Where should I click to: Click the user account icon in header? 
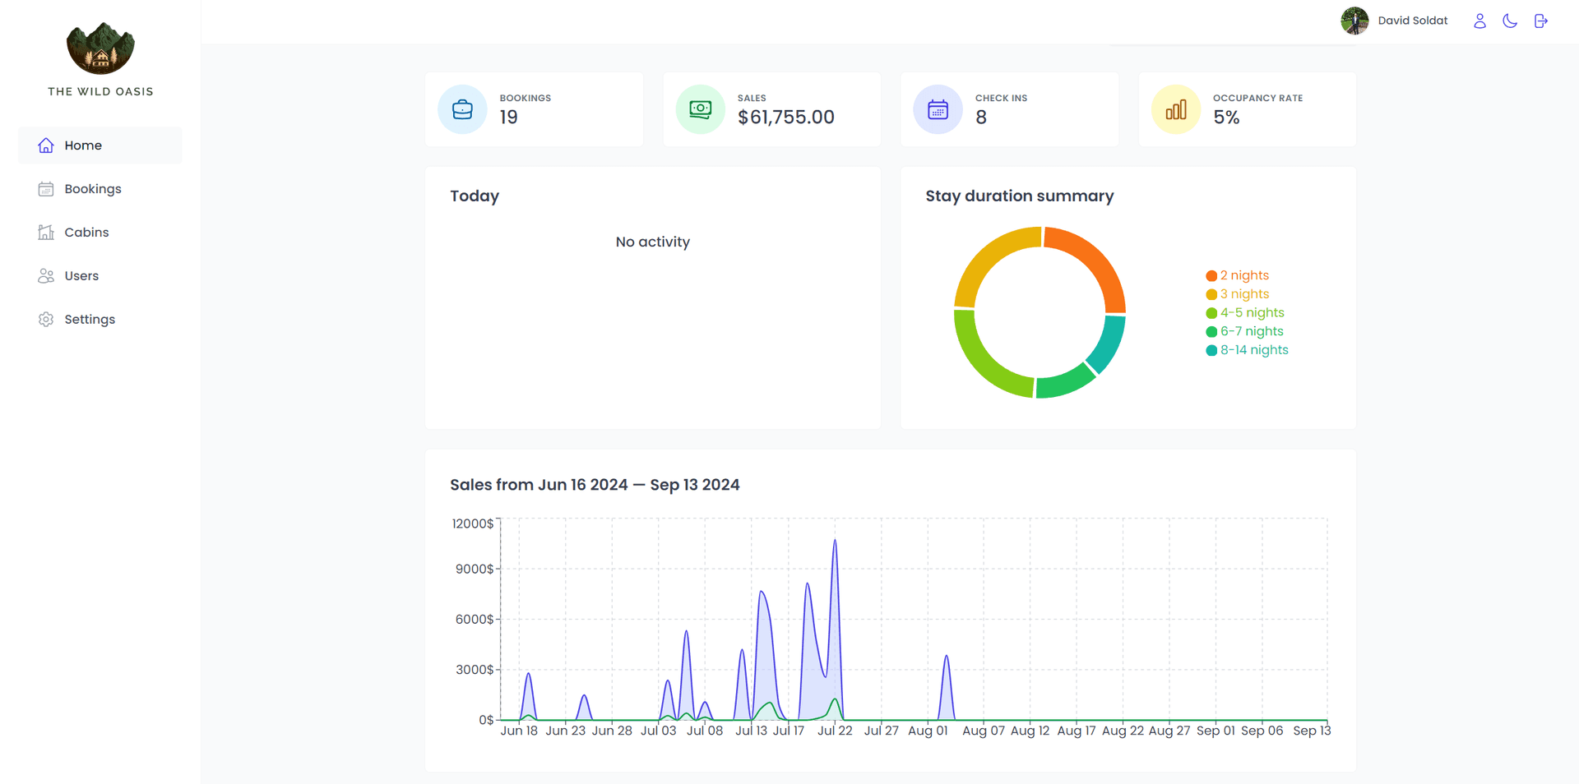coord(1479,21)
